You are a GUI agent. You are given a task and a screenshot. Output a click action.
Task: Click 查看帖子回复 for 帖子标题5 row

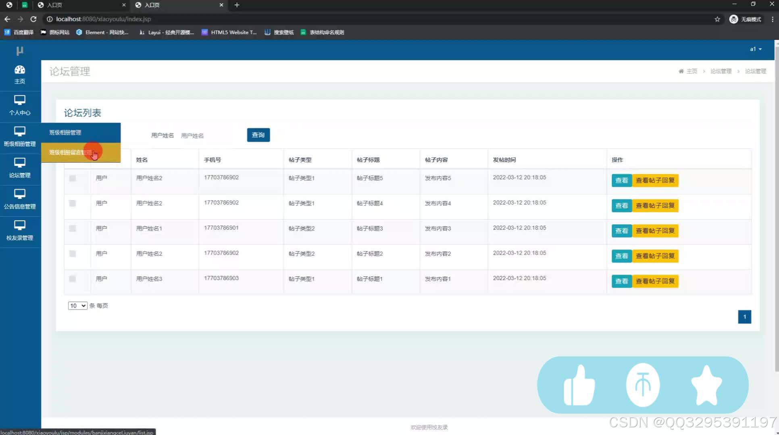click(655, 180)
